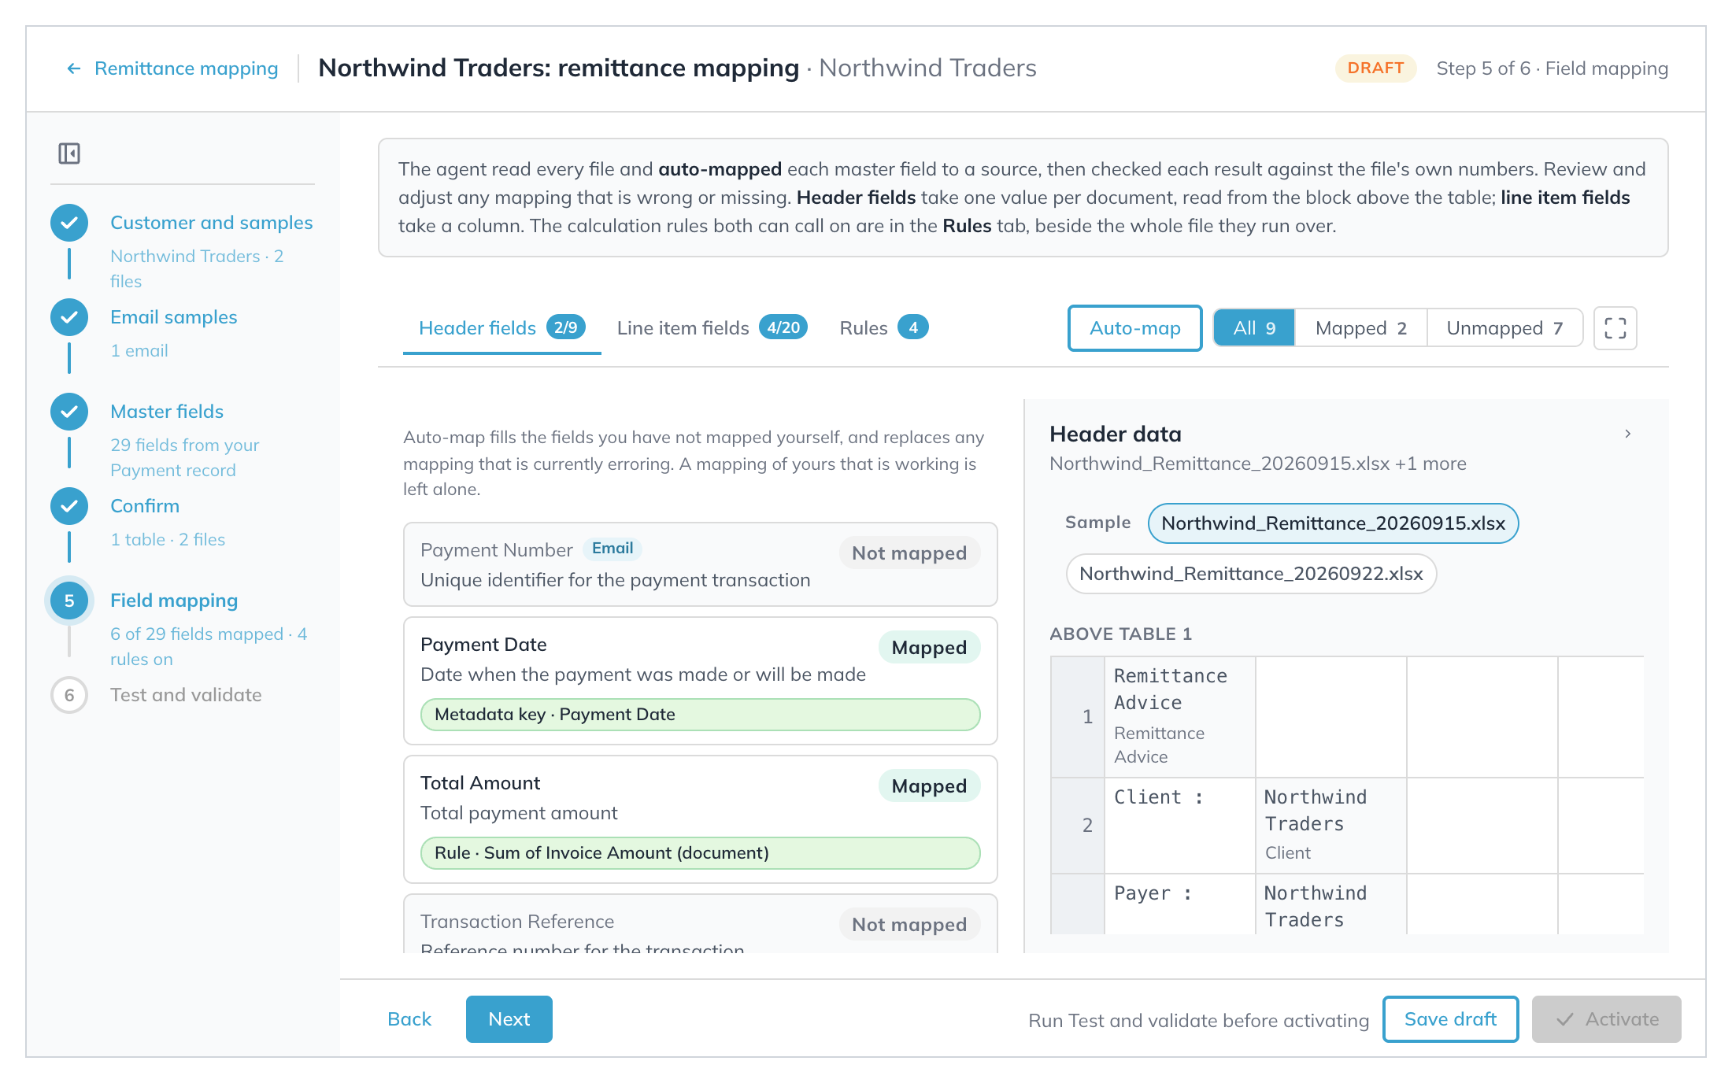Select sample Northwind_Remittance_20260922.xlsx
The image size is (1732, 1083).
coord(1251,574)
